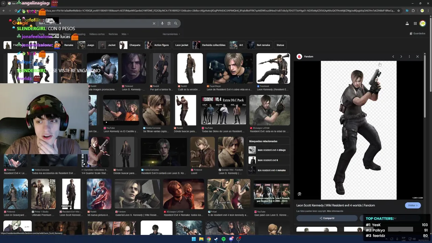432x243 pixels.
Task: Filter results with Art chip
Action: [237, 45]
